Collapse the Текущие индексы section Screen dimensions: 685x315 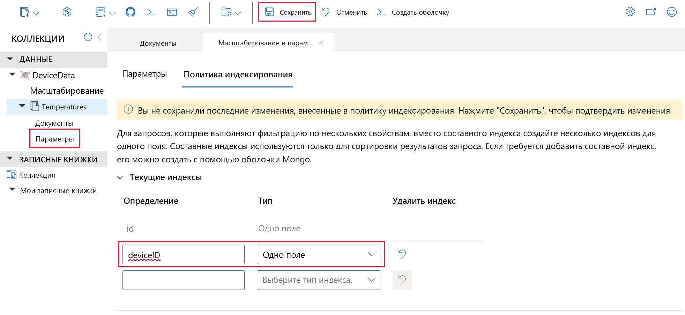pyautogui.click(x=120, y=177)
